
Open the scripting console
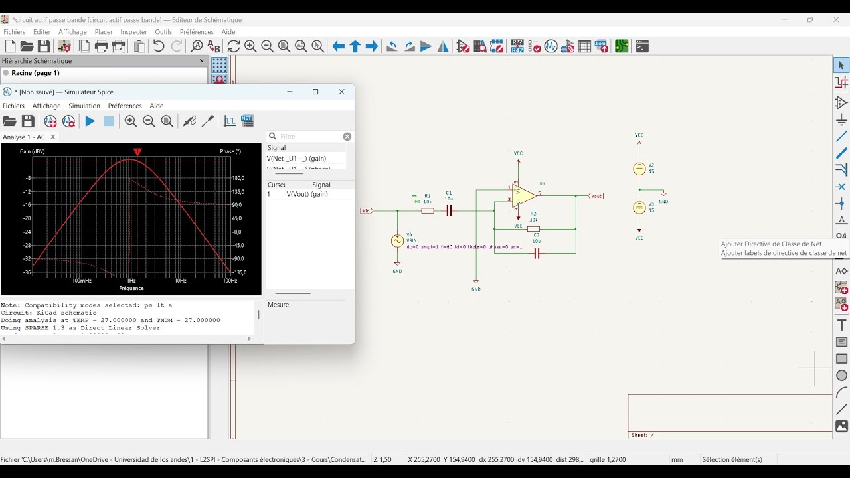(x=642, y=46)
